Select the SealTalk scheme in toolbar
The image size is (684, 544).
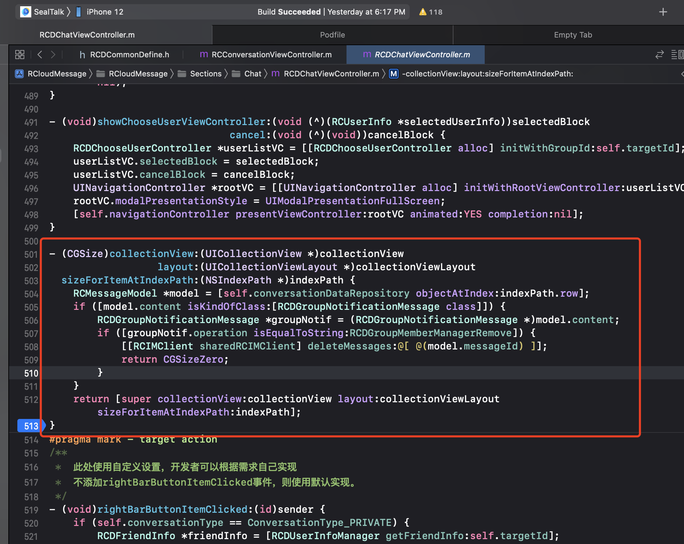pyautogui.click(x=49, y=12)
